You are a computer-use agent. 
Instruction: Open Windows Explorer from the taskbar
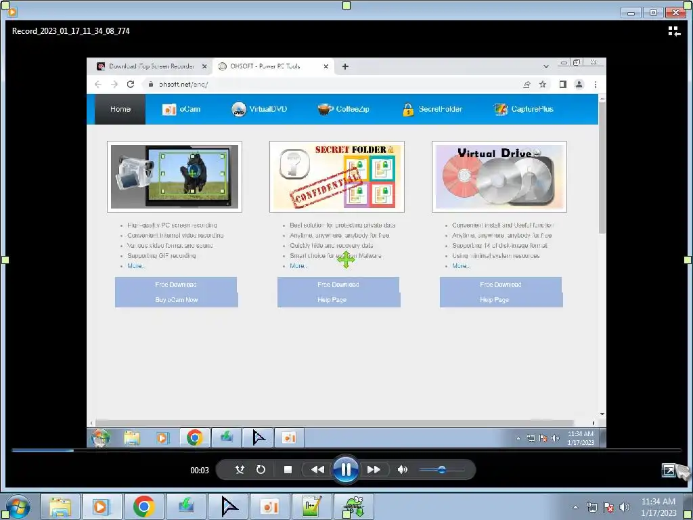[x=60, y=506]
